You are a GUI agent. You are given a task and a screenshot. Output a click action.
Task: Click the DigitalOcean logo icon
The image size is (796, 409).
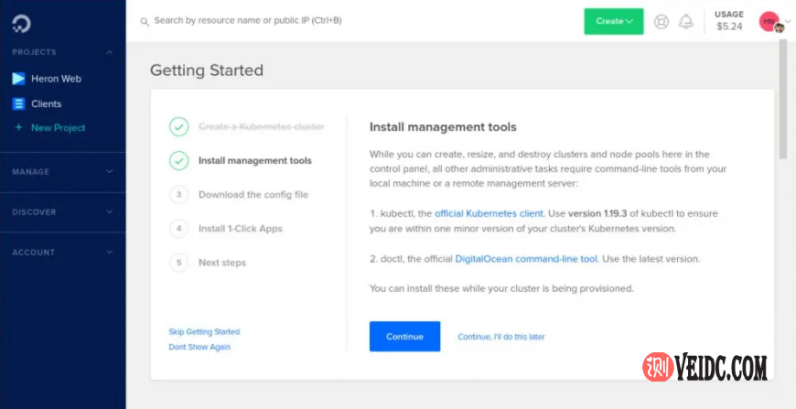[x=19, y=20]
